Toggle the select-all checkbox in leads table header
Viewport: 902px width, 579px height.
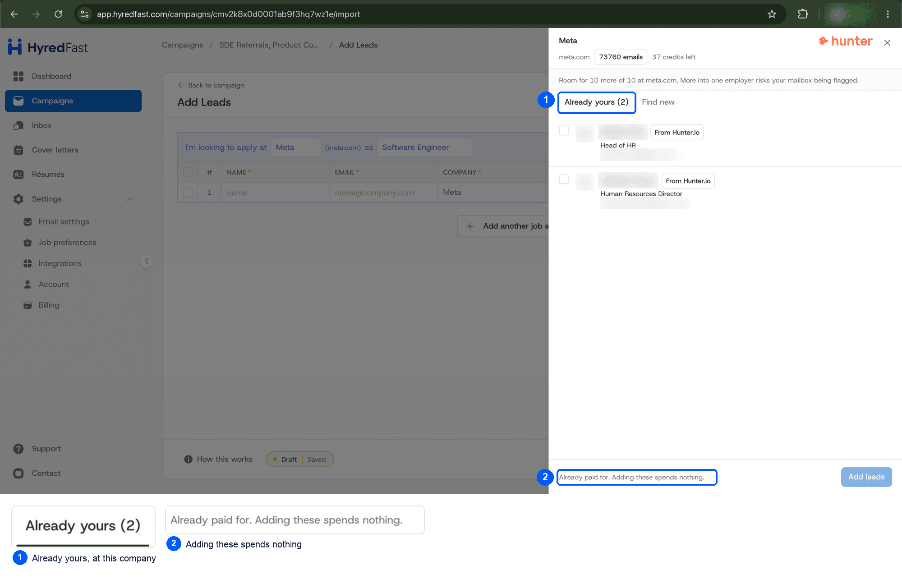188,172
